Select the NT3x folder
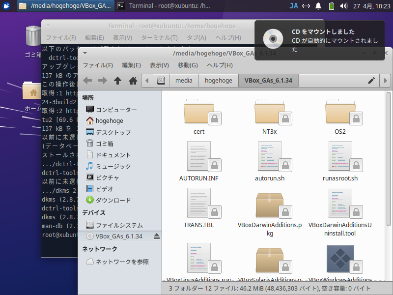This screenshot has height=295, width=393. (270, 117)
